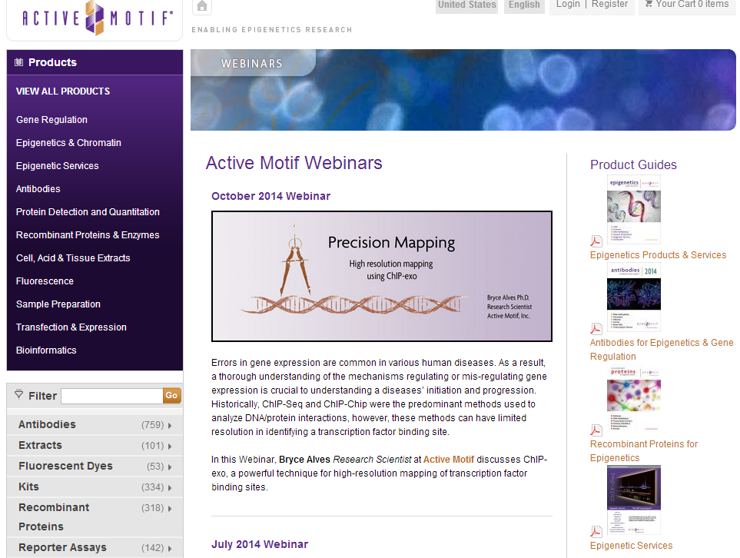
Task: Open Epigenetics Products & Services PDF icon
Action: [x=596, y=241]
